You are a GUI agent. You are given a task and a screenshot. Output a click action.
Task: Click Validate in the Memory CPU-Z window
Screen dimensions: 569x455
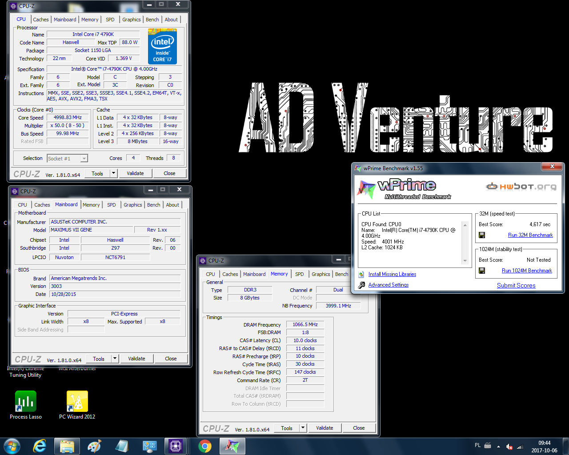tap(325, 428)
